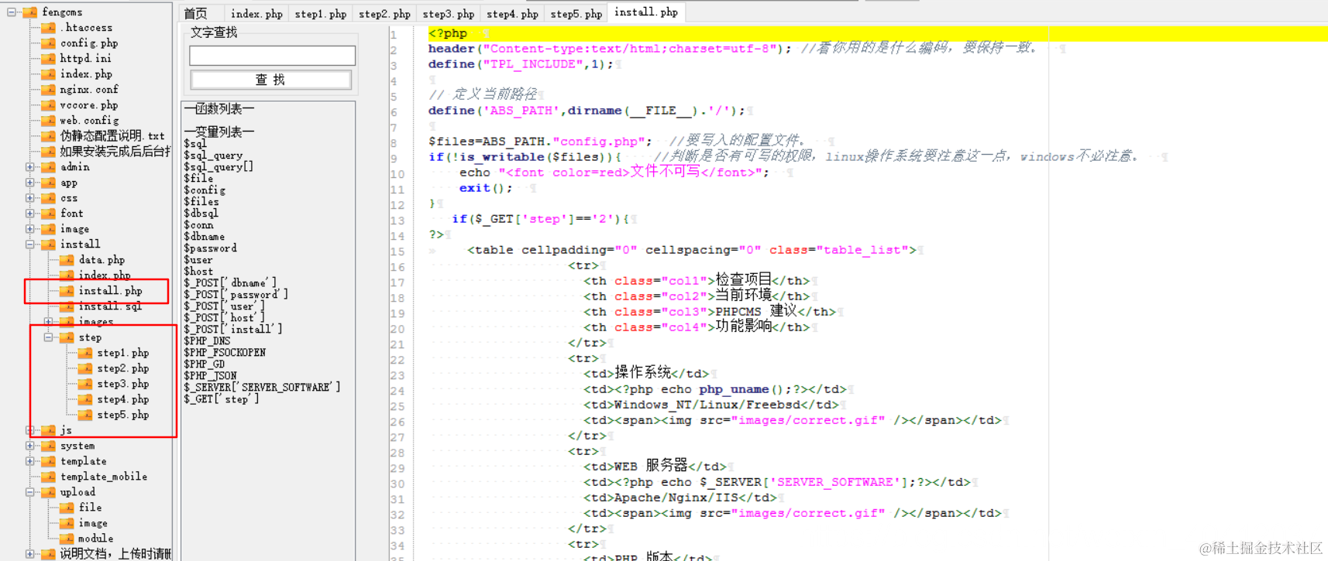The image size is (1328, 561).
Task: Focus the 文字查找 text input field
Action: coord(273,55)
